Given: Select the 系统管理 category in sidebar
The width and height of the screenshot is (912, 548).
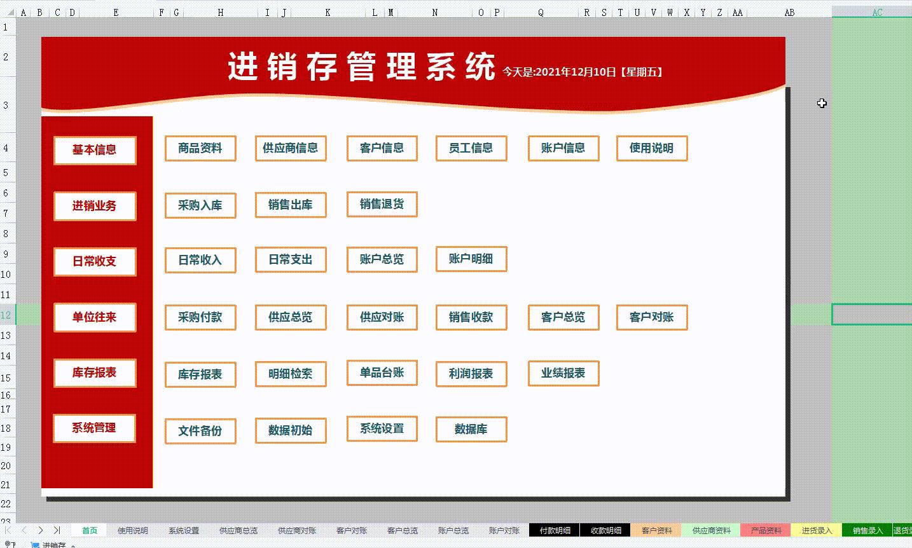Looking at the screenshot, I should 95,428.
